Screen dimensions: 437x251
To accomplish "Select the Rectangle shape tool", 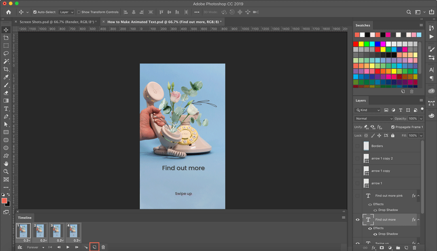I will coord(6,132).
